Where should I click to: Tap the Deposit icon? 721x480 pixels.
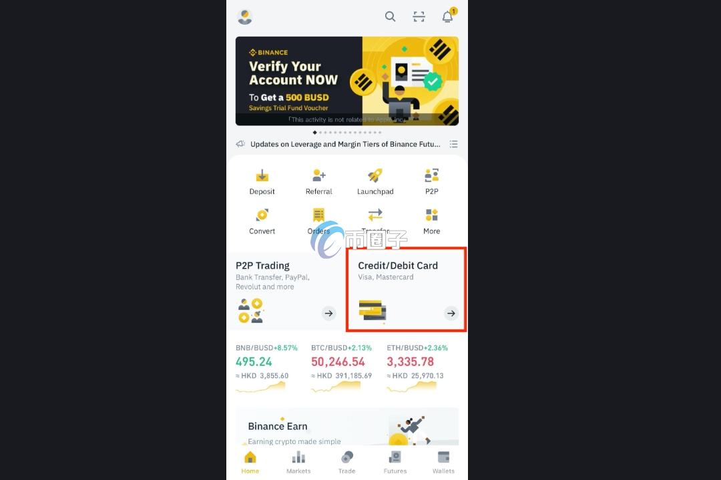[x=262, y=175]
